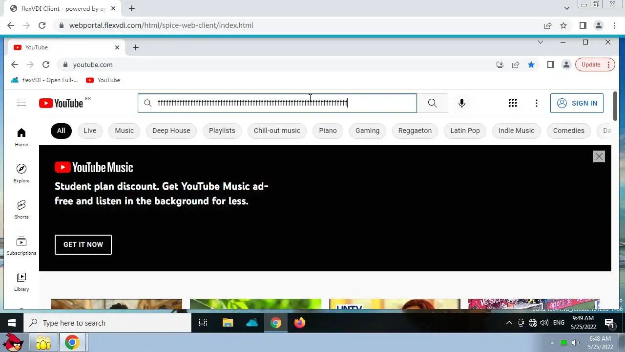The height and width of the screenshot is (352, 625).
Task: Open Firefox on the remote taskbar
Action: [x=299, y=323]
